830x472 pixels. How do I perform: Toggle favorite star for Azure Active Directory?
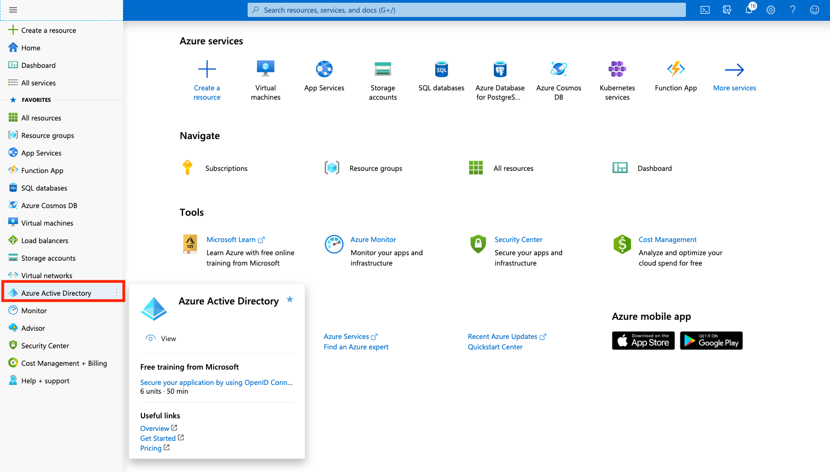[x=290, y=300]
